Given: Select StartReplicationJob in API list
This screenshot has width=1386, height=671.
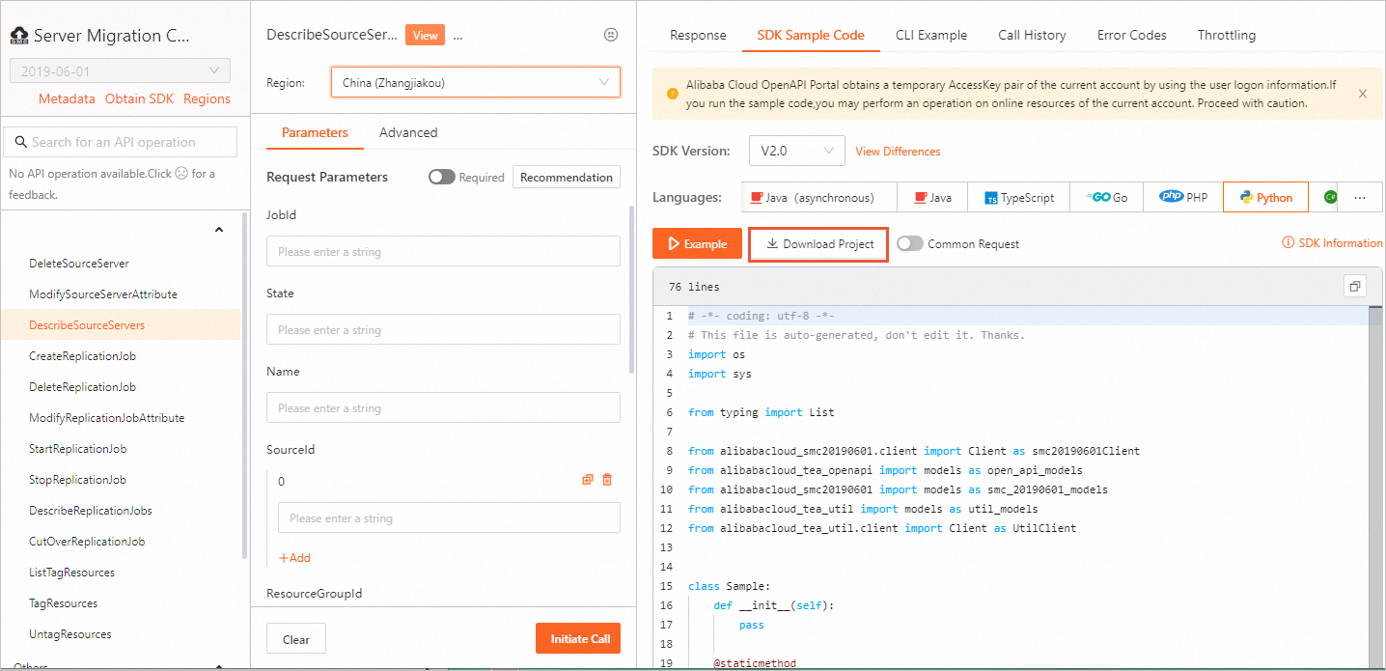Looking at the screenshot, I should click(78, 449).
